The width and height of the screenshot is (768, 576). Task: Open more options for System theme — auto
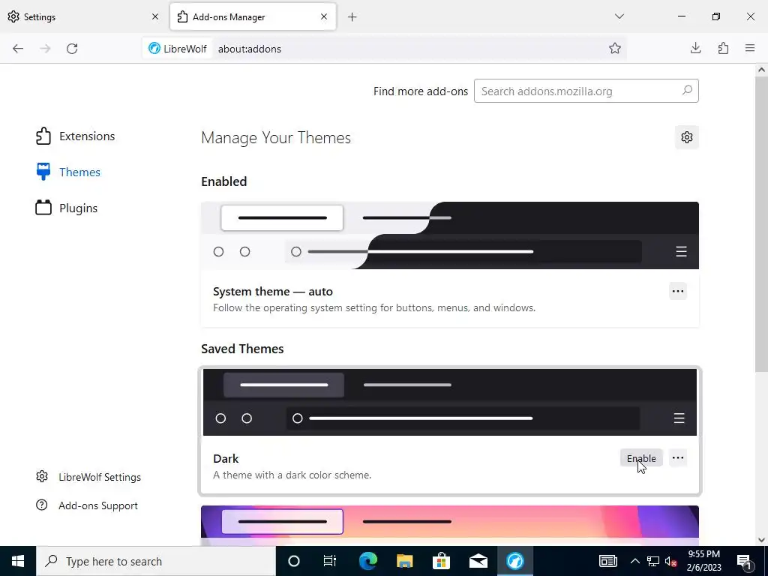click(678, 292)
